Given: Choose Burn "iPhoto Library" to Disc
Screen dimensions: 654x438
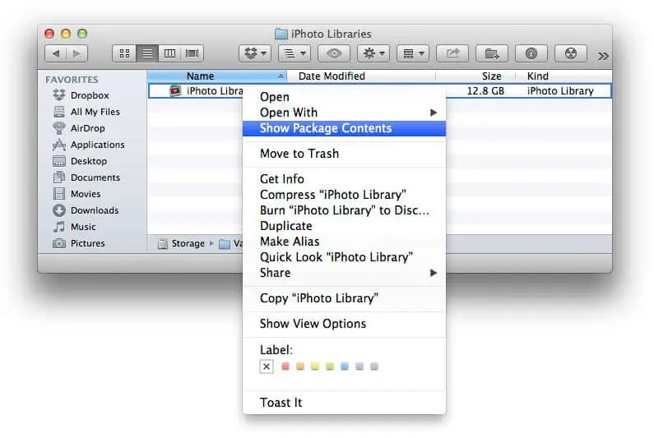Looking at the screenshot, I should point(344,210).
